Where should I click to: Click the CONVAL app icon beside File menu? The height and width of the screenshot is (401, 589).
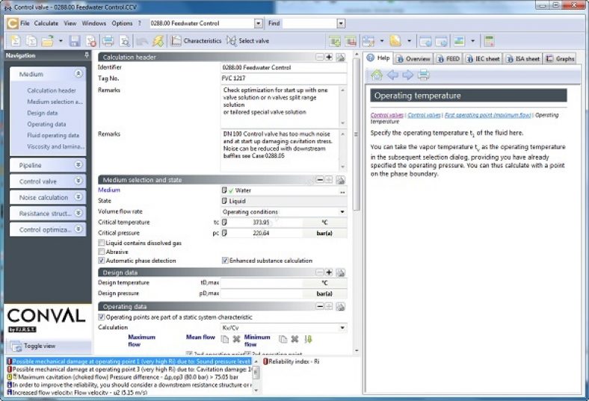point(12,23)
